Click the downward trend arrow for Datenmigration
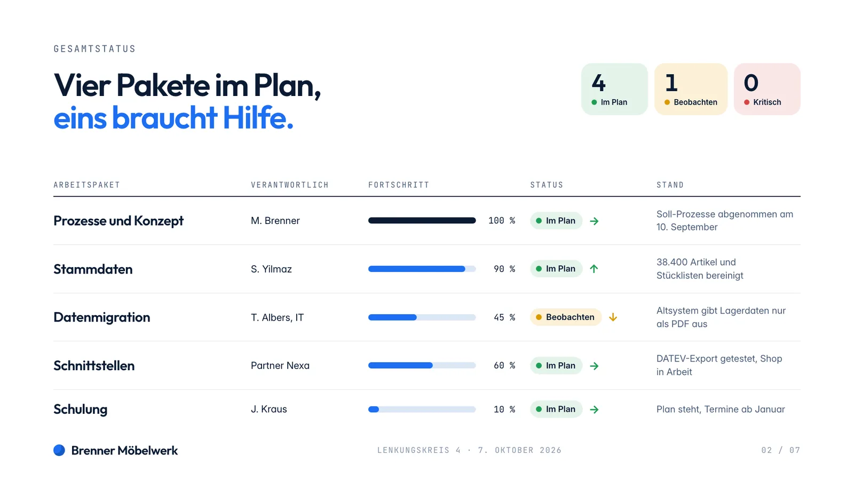 [613, 317]
